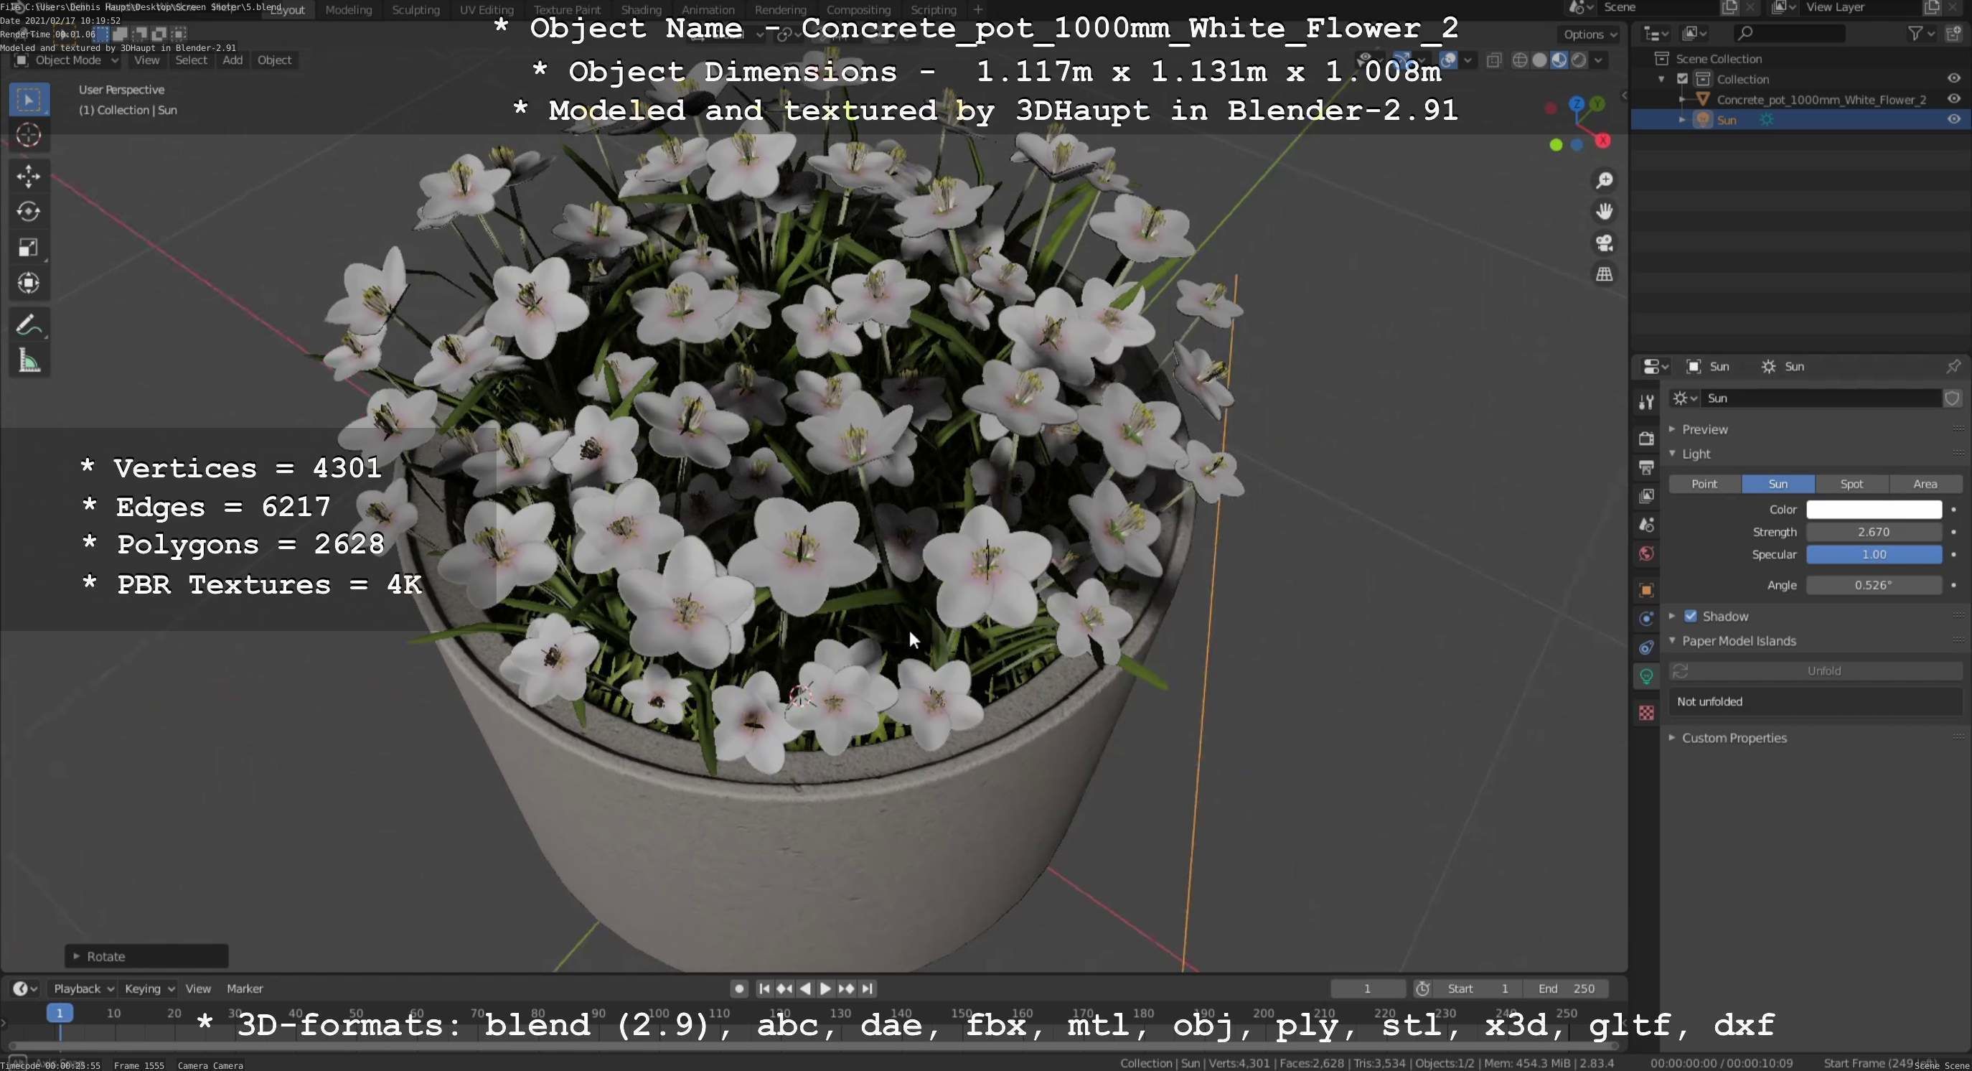The width and height of the screenshot is (1972, 1071).
Task: Open the viewport Select menu
Action: coord(191,60)
